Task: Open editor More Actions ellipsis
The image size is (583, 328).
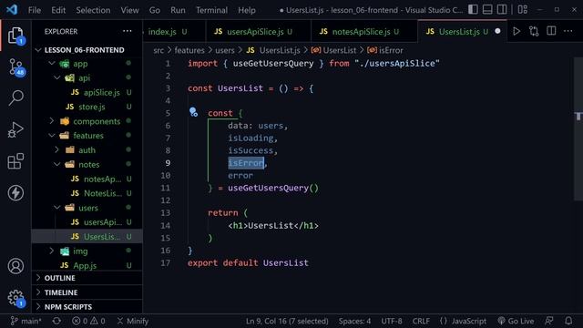Action: (568, 32)
